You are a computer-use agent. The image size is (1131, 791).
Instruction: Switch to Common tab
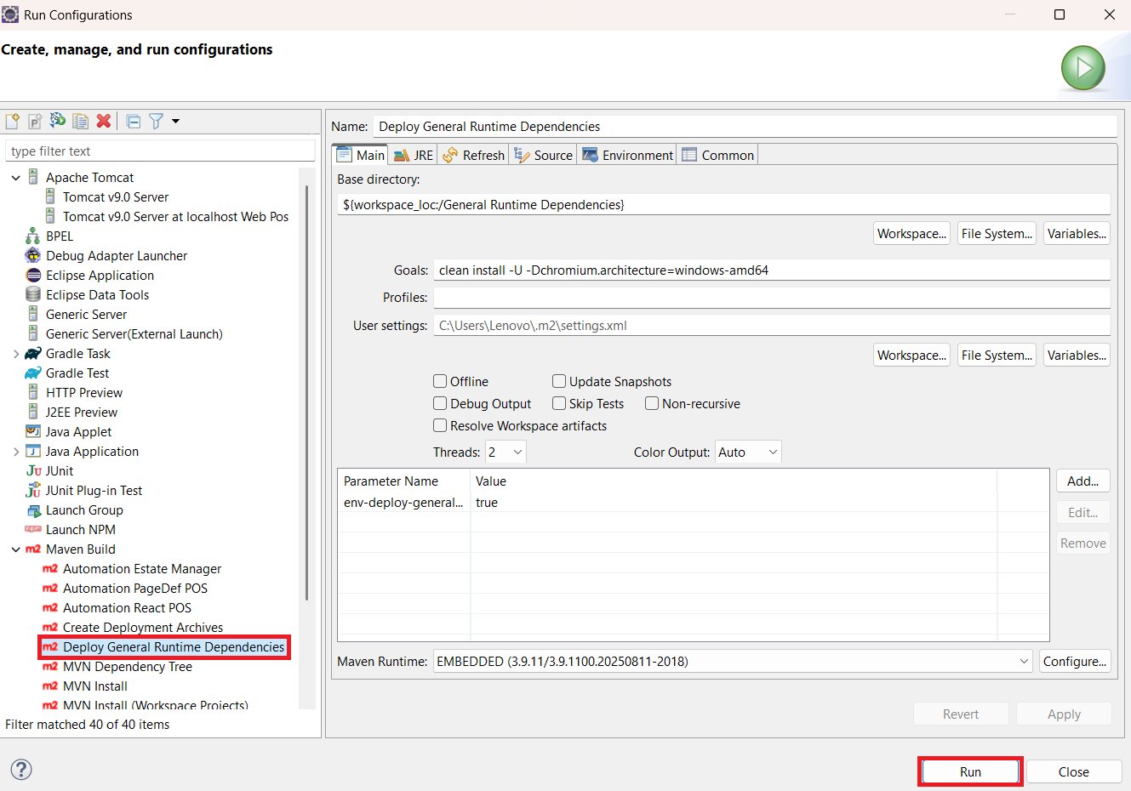(x=718, y=155)
